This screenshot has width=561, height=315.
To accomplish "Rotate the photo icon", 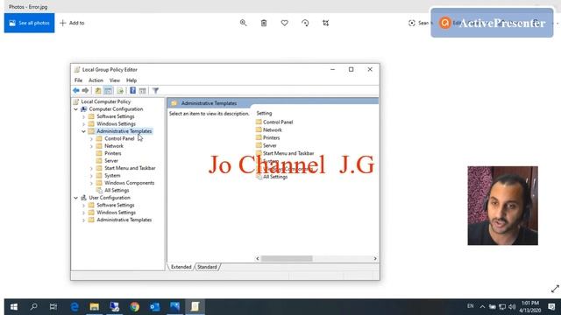I will pos(305,23).
